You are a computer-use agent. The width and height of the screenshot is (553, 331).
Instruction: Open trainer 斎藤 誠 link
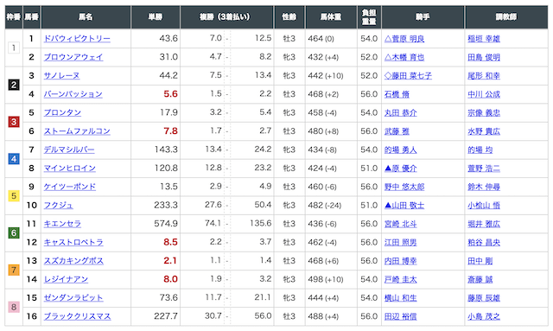pos(480,279)
